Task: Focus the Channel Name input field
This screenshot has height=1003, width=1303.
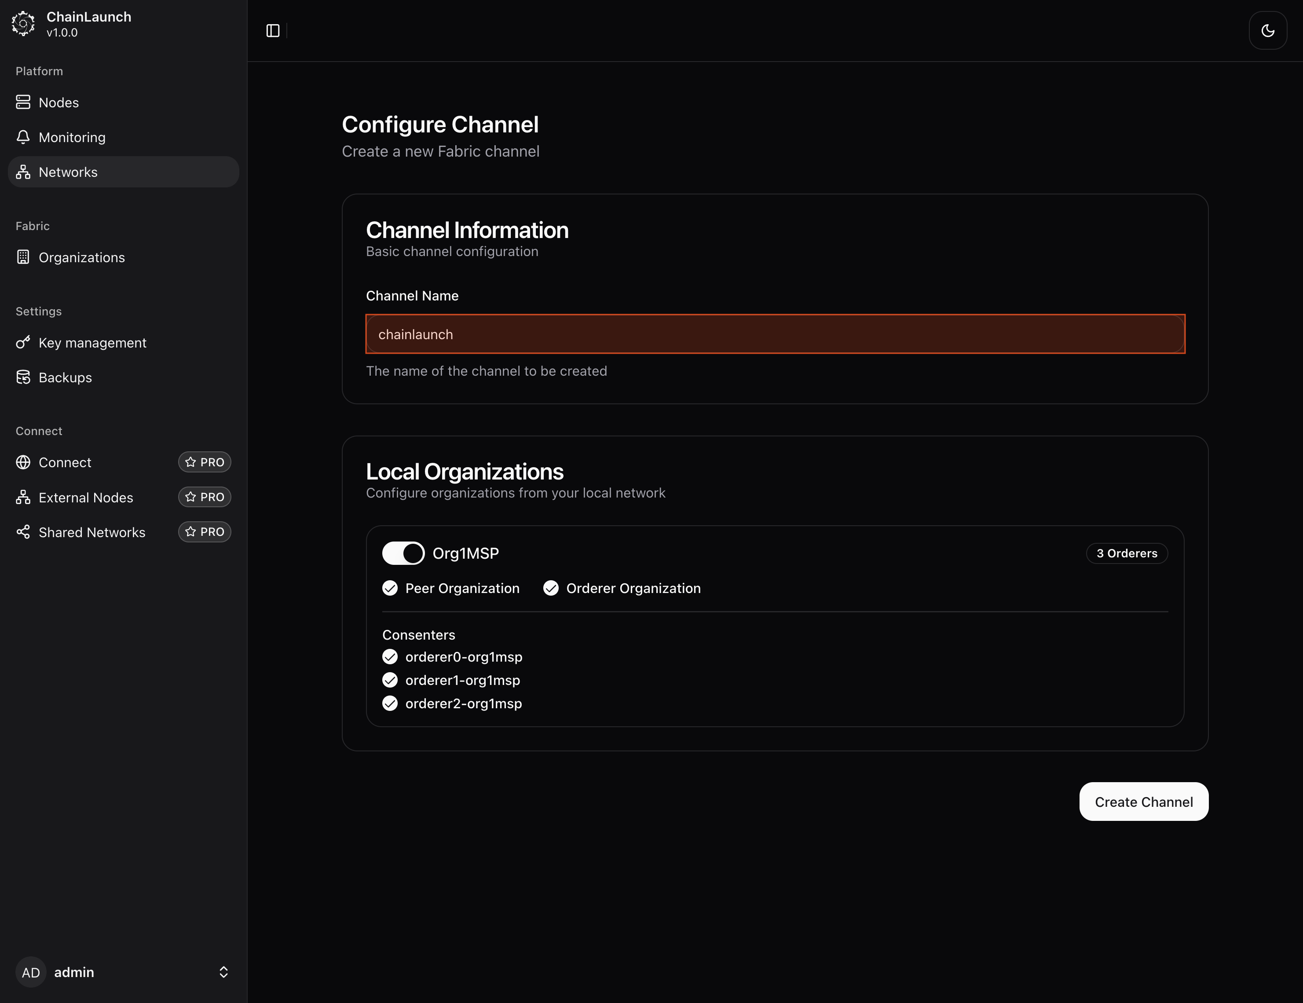Action: click(x=774, y=334)
